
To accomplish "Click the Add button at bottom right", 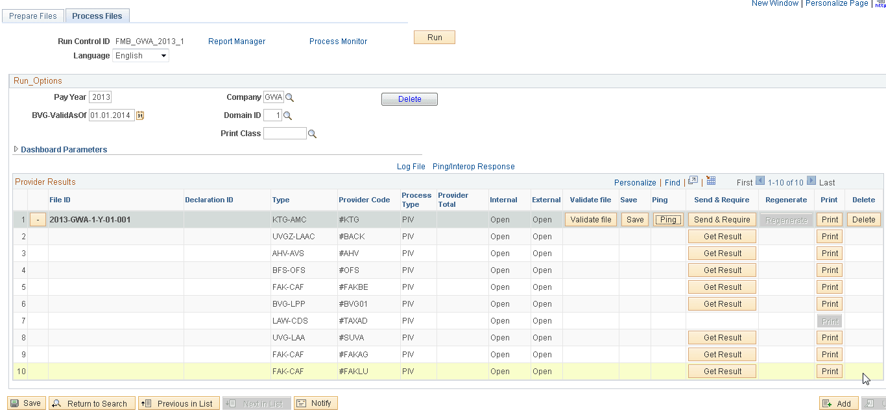I will [839, 403].
